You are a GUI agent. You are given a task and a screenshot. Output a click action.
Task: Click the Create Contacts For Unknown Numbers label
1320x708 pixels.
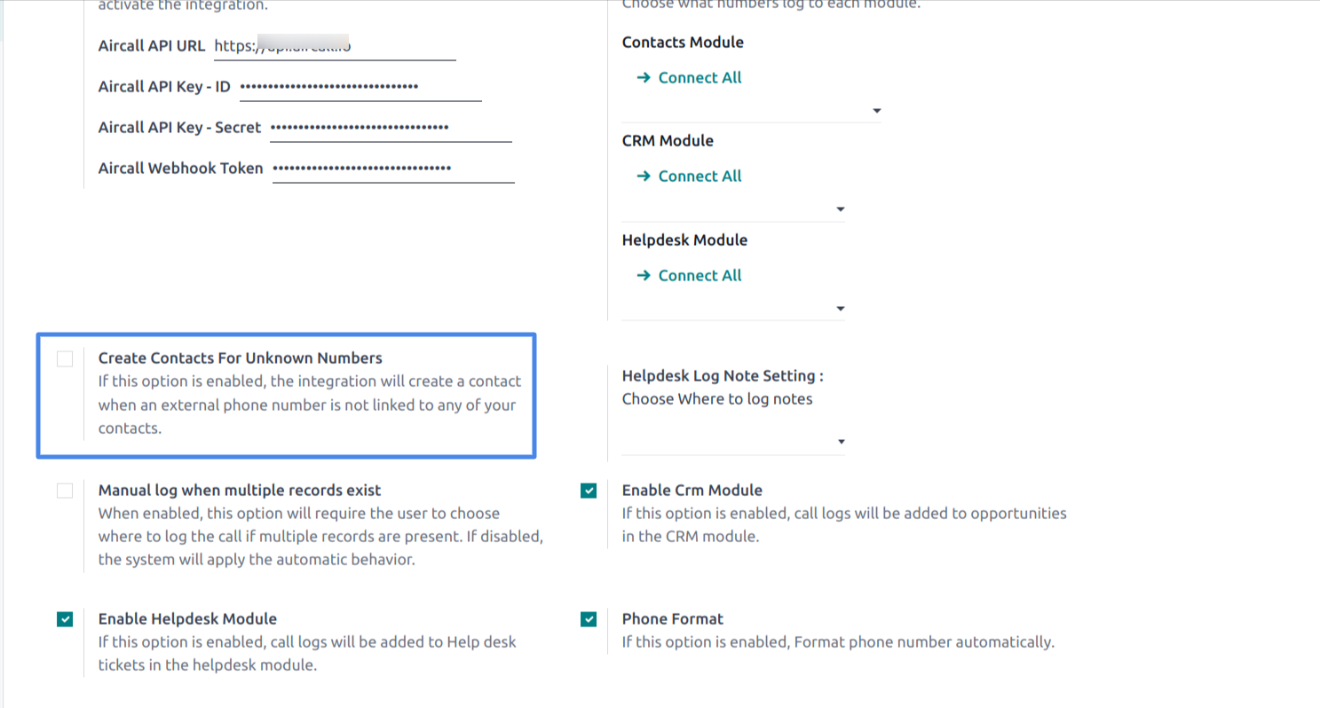click(241, 358)
